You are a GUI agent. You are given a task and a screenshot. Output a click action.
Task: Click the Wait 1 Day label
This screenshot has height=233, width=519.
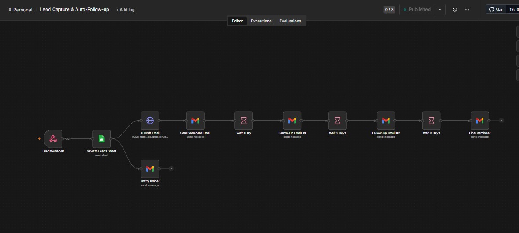point(244,133)
